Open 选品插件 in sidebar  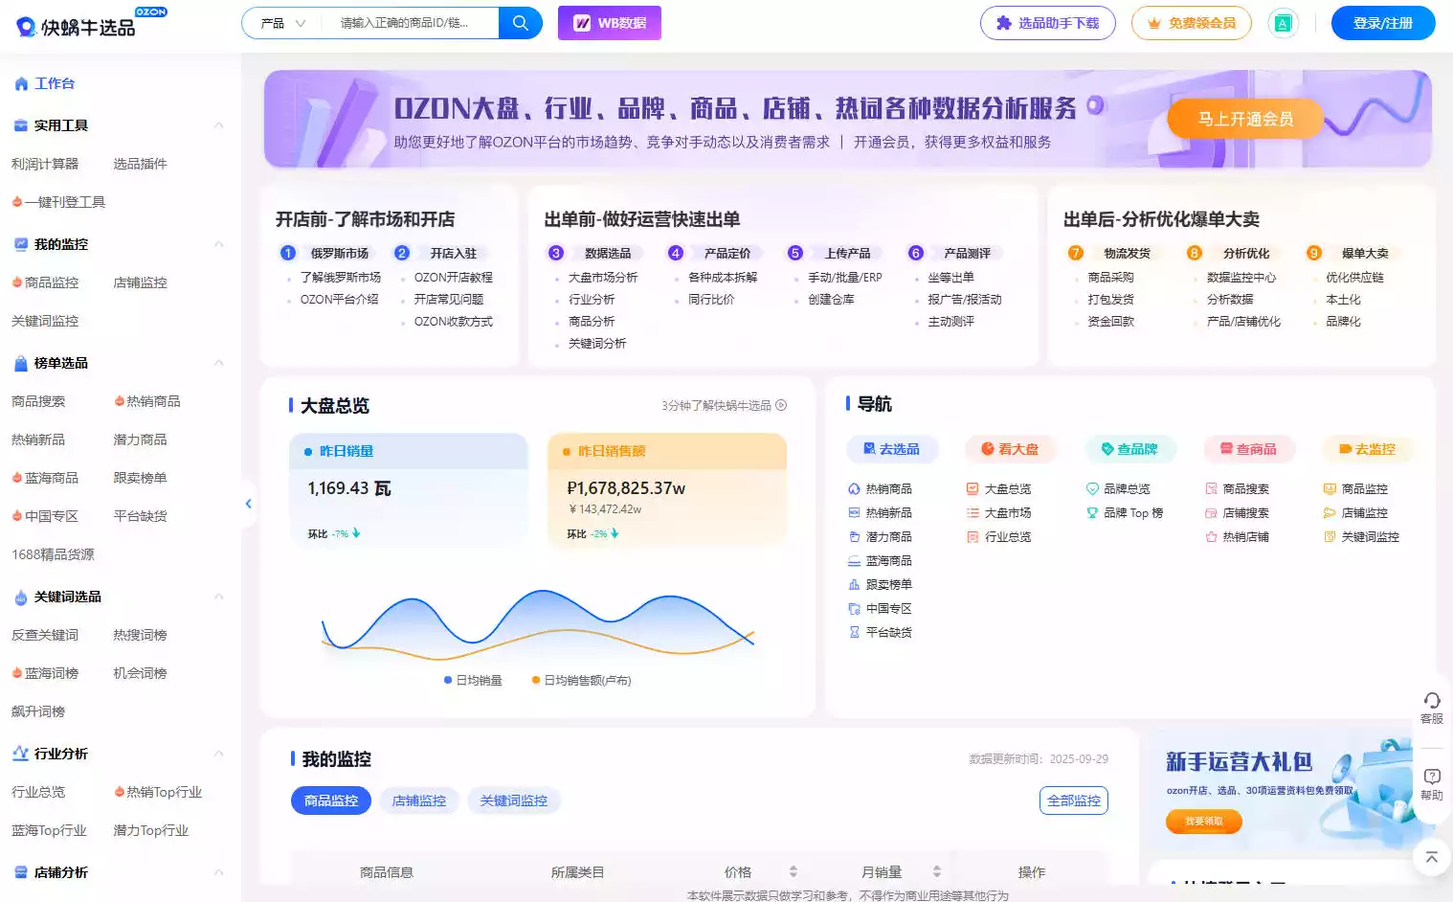tap(140, 164)
